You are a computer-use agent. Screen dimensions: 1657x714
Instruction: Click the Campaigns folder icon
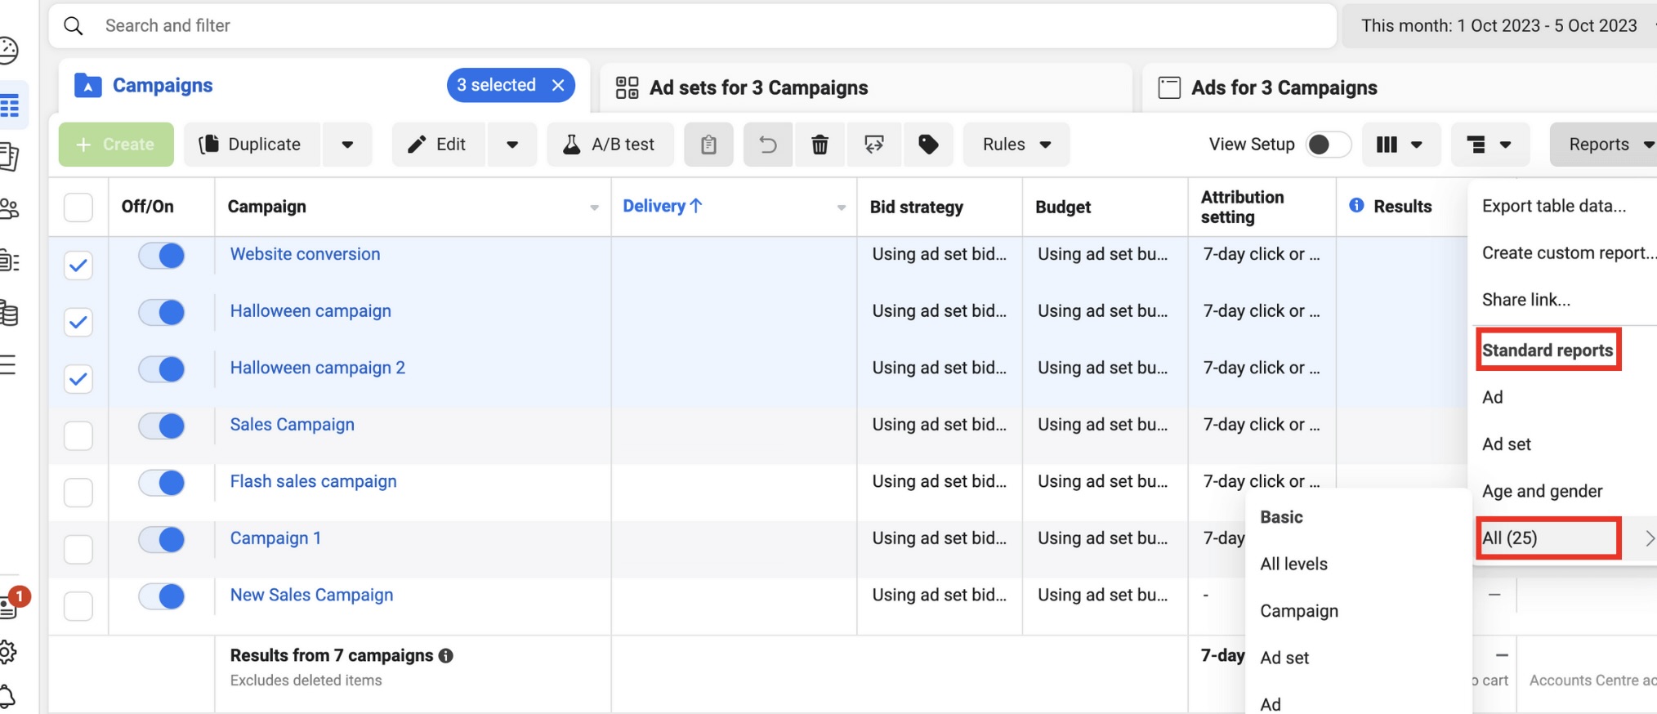(x=87, y=86)
